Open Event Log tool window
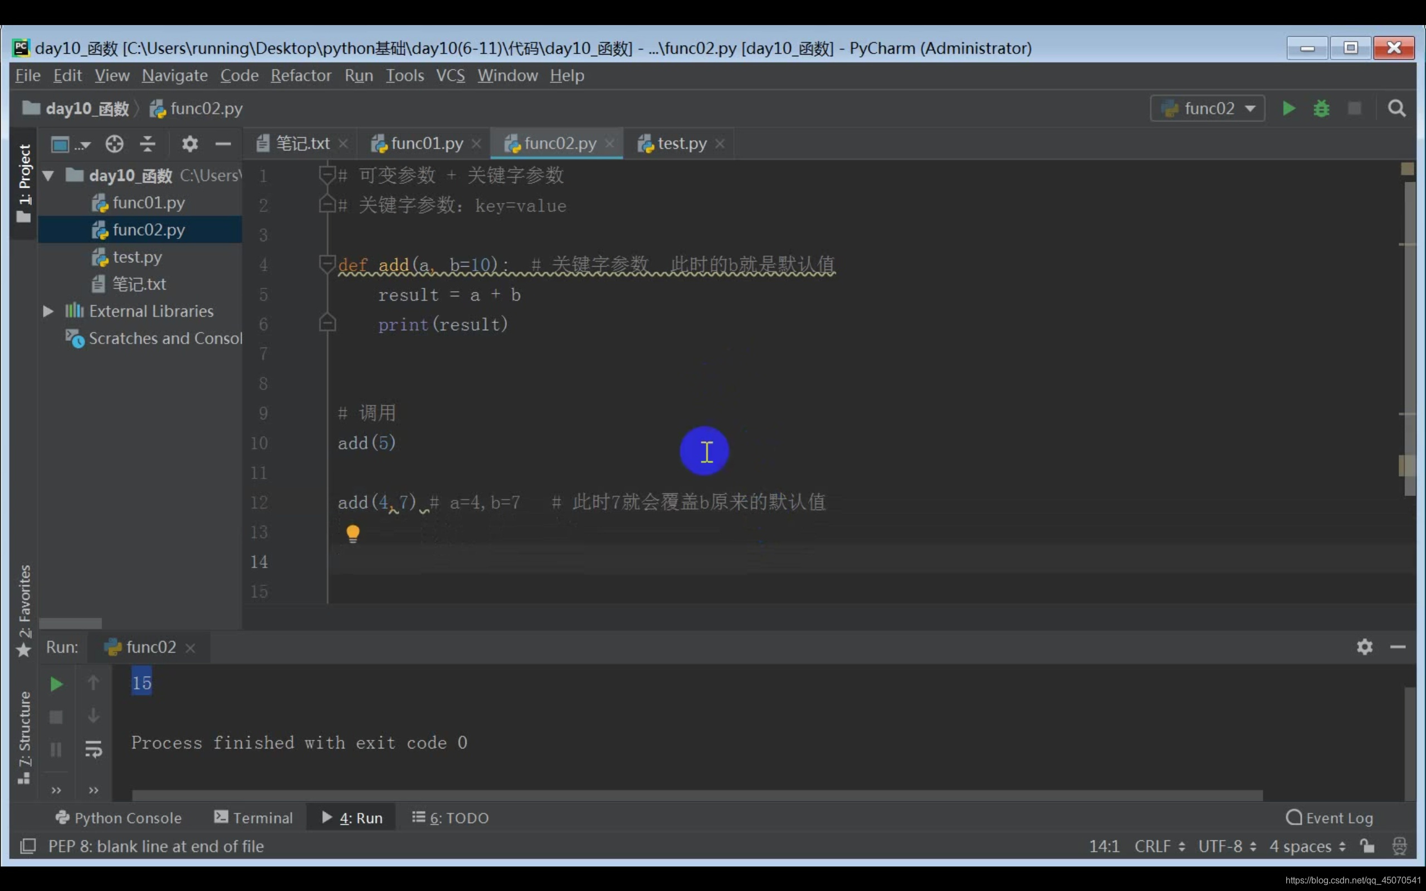Image resolution: width=1426 pixels, height=891 pixels. tap(1330, 817)
